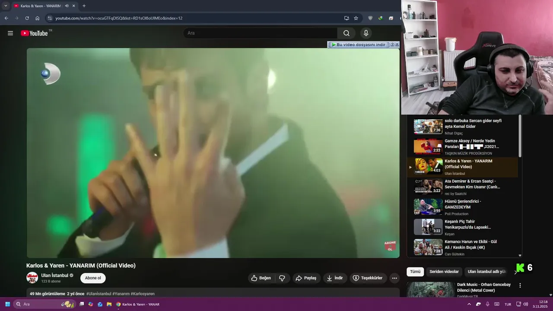Click the ABONE OL watermark in video
This screenshot has height=311, width=553.
[390, 246]
